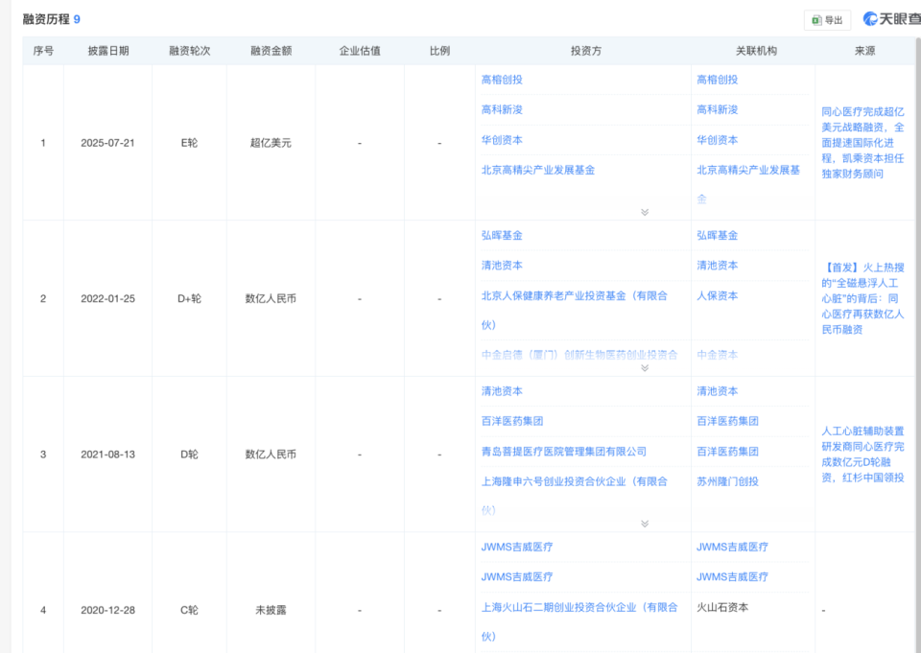This screenshot has width=921, height=653.
Task: Open 高榕创投 in the 投资方 column
Action: [502, 80]
